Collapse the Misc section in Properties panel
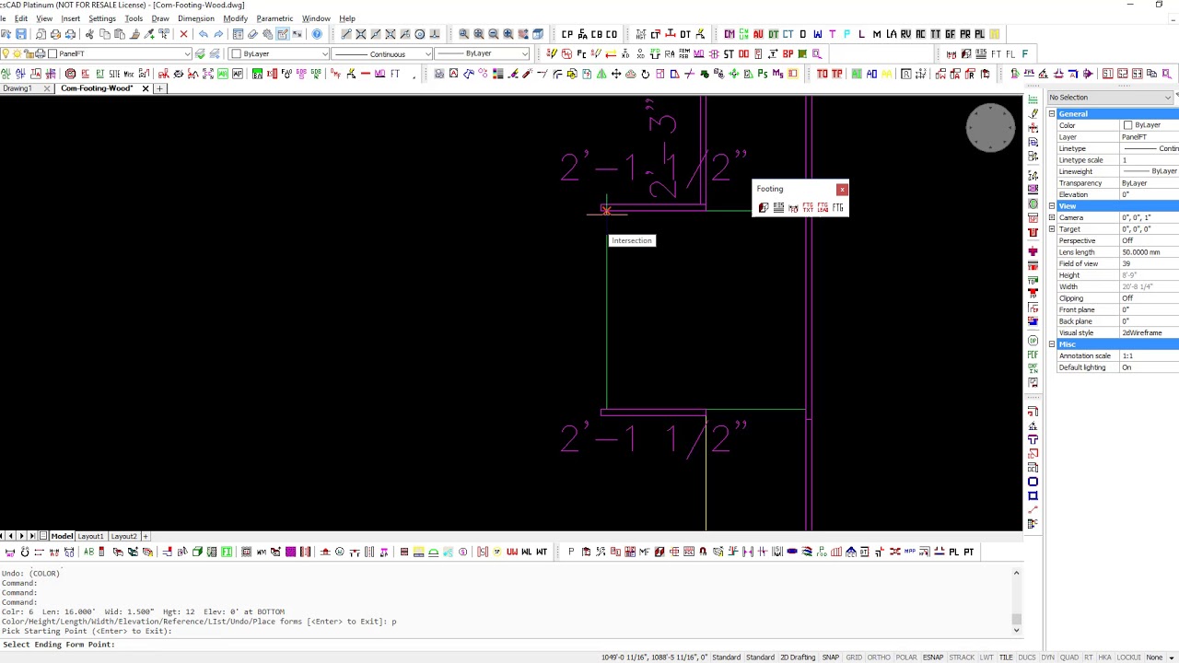 pyautogui.click(x=1052, y=344)
